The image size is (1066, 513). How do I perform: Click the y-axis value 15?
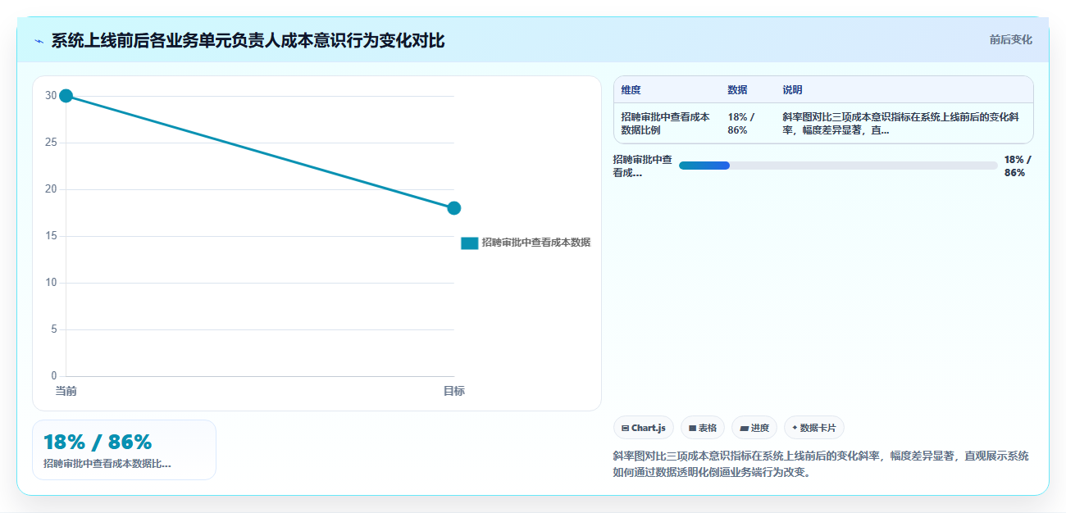[x=51, y=236]
